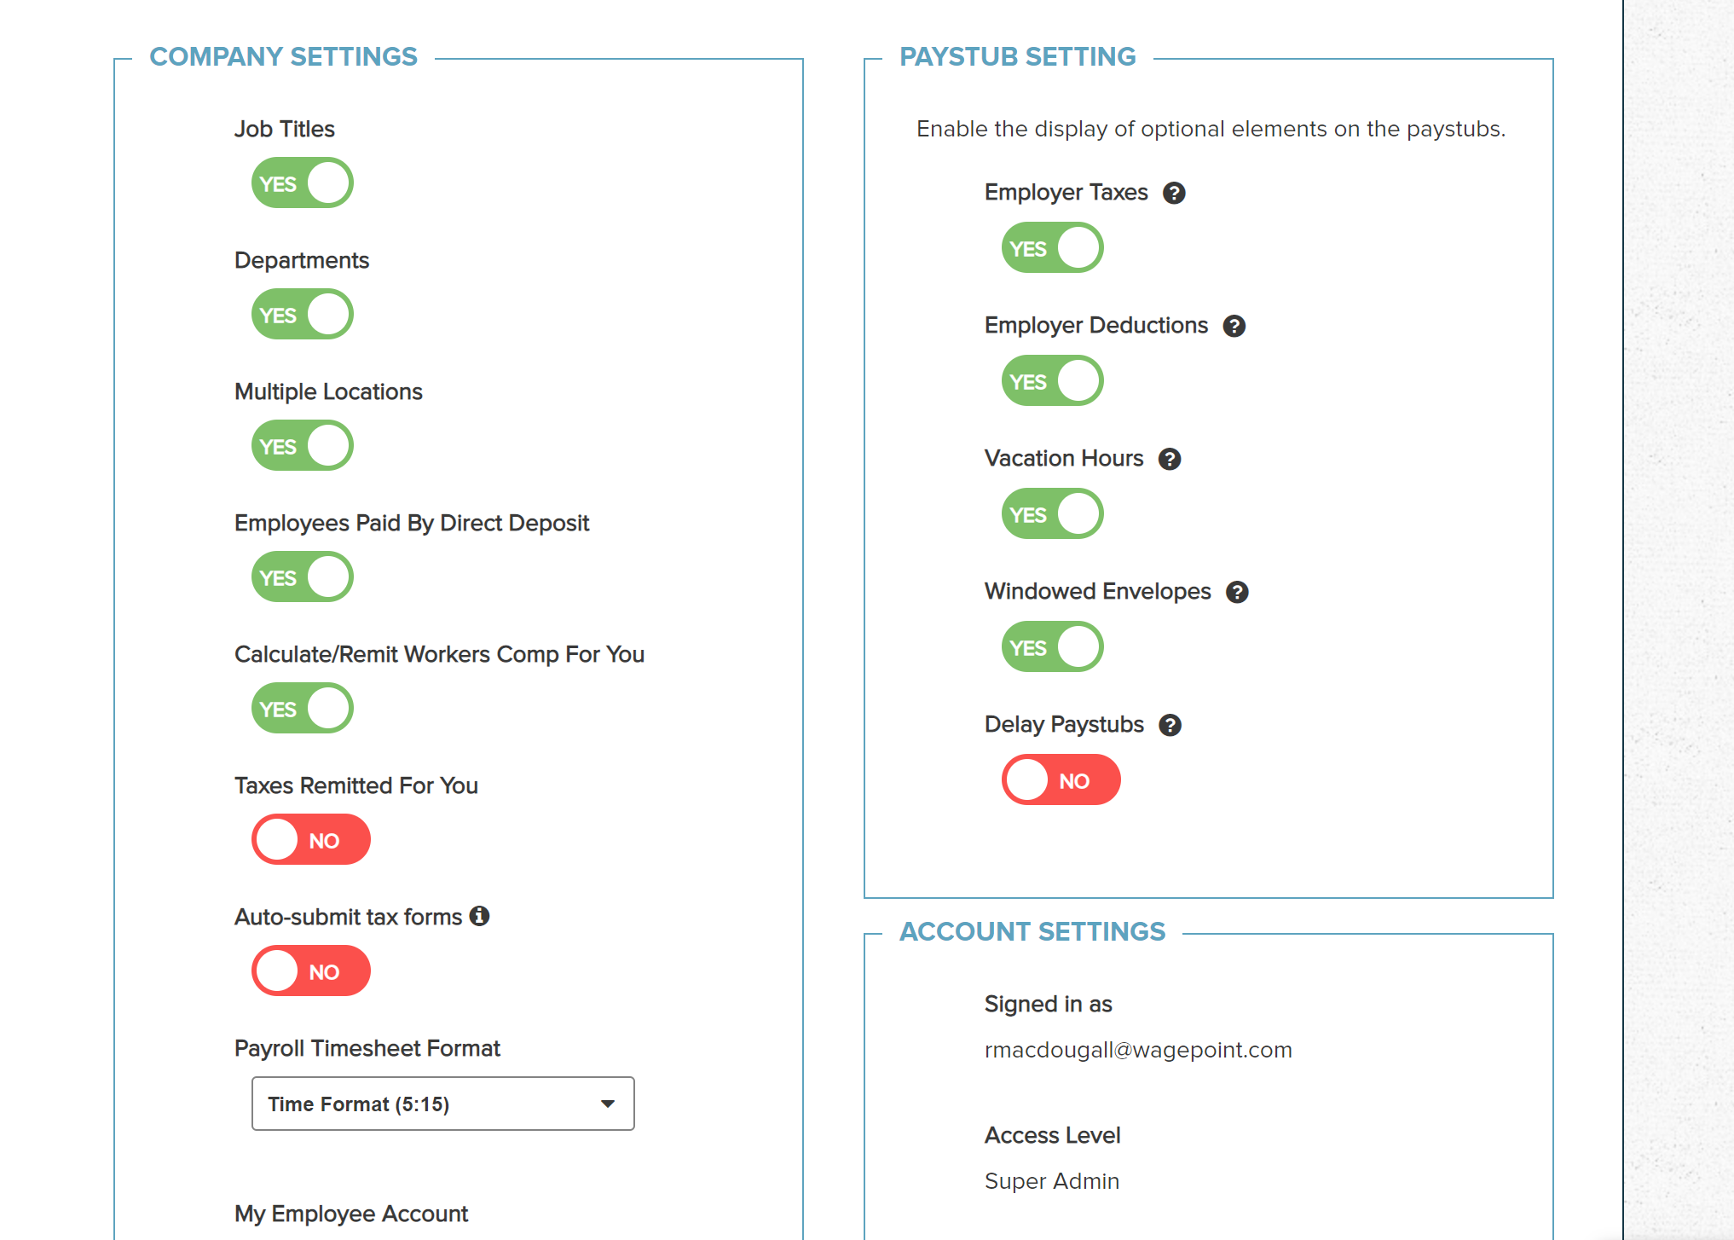Switch off Employees Paid By Direct Deposit
1734x1240 pixels.
click(303, 577)
